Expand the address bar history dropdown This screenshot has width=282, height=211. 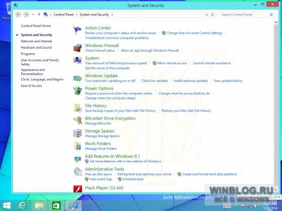click(x=207, y=15)
